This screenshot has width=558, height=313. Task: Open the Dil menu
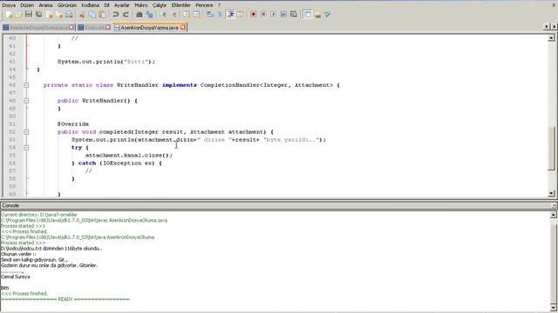tap(106, 5)
